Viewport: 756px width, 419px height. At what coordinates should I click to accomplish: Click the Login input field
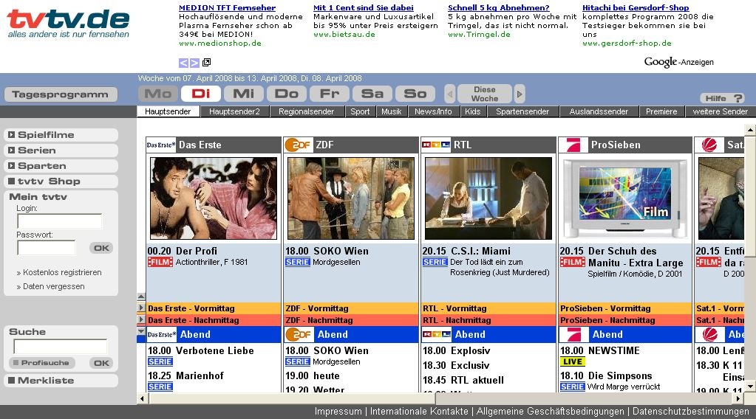click(x=60, y=221)
